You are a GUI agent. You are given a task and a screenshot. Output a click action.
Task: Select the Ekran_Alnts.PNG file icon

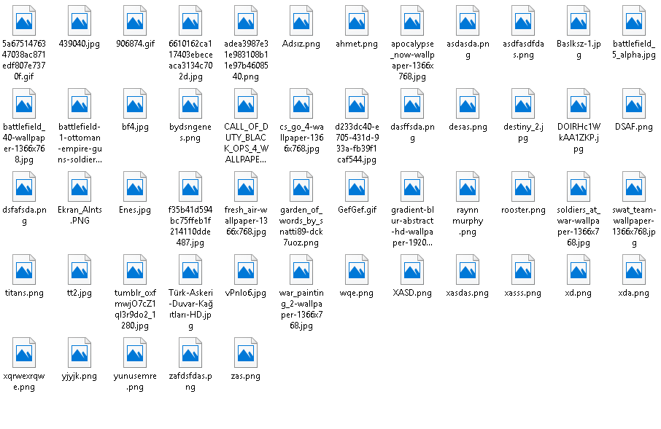(x=80, y=186)
